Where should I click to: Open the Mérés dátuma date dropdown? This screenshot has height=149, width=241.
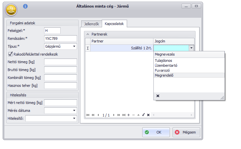click(x=74, y=110)
